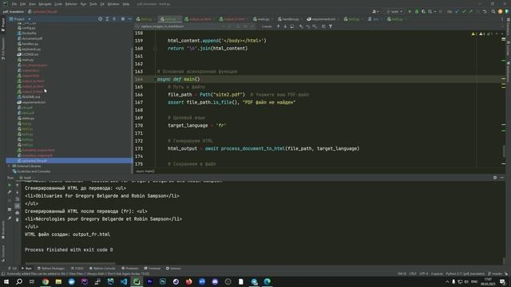Image resolution: width=511 pixels, height=287 pixels.
Task: Click the print icon in Run panel
Action: 18,213
